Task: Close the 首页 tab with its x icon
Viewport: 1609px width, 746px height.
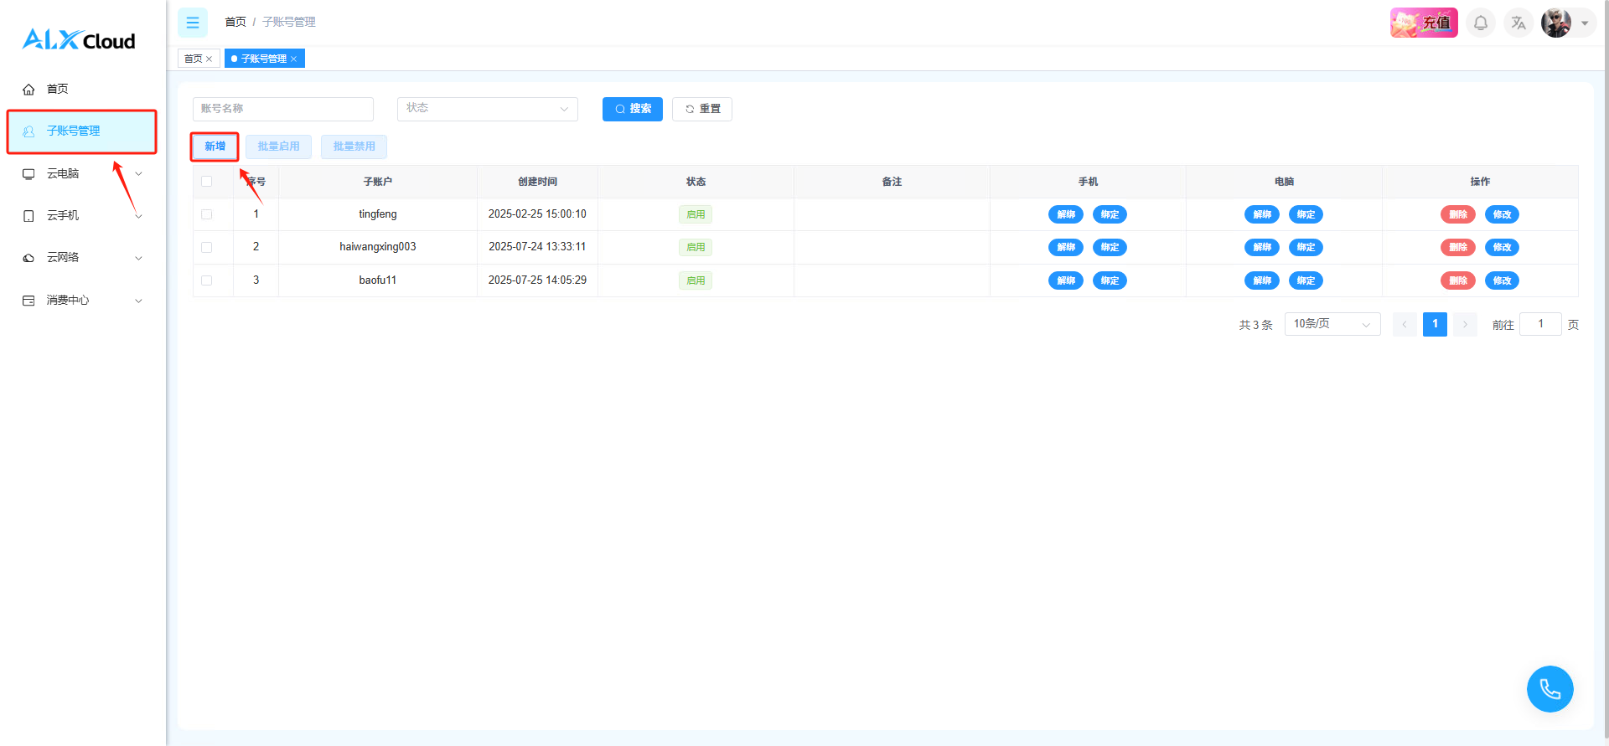Action: click(210, 59)
